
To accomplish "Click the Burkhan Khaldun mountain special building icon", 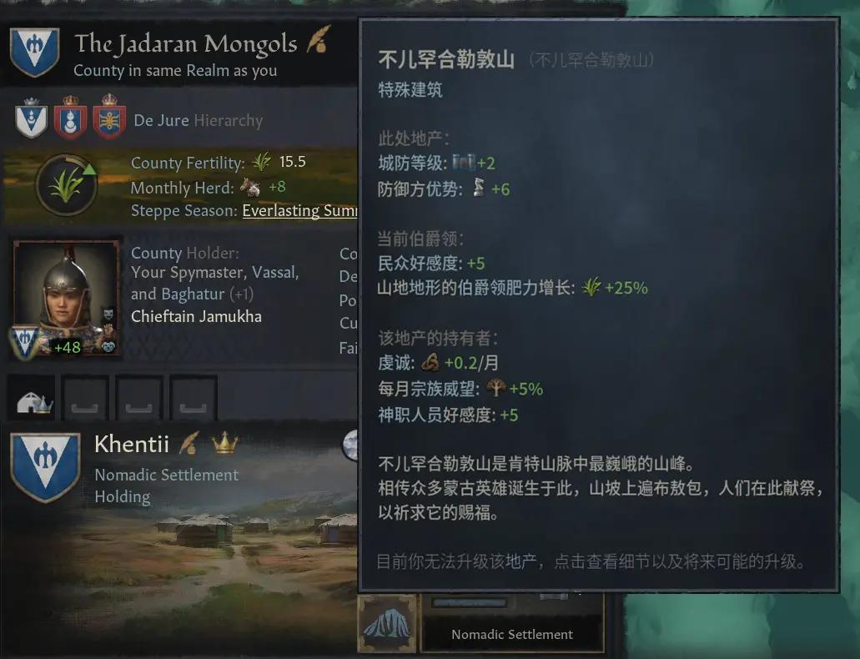I will click(x=387, y=624).
